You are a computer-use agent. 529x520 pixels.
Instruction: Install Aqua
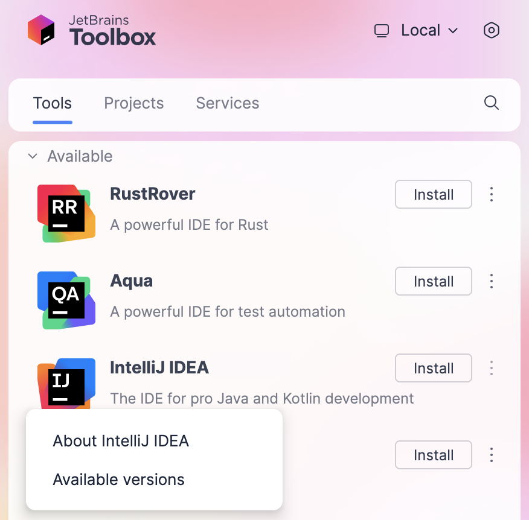click(433, 281)
